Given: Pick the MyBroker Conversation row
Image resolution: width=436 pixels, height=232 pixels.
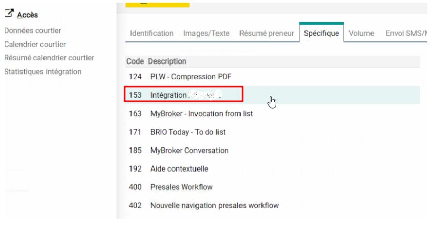Looking at the screenshot, I should click(x=189, y=151).
